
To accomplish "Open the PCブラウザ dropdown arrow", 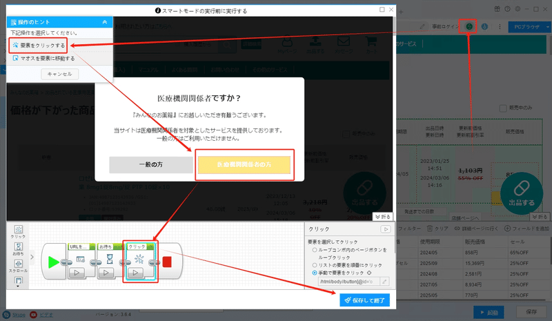I will tap(548, 27).
